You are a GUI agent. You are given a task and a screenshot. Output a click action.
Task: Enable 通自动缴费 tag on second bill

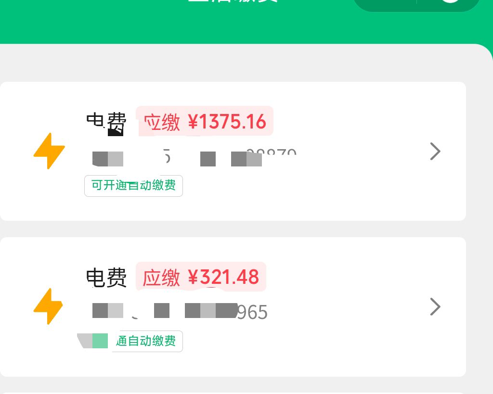146,341
